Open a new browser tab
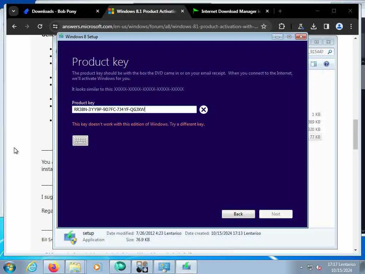 [280, 11]
